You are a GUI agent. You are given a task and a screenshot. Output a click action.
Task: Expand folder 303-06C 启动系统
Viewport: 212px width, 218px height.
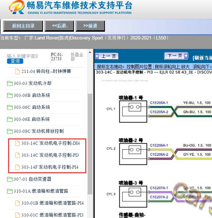(x=32, y=107)
